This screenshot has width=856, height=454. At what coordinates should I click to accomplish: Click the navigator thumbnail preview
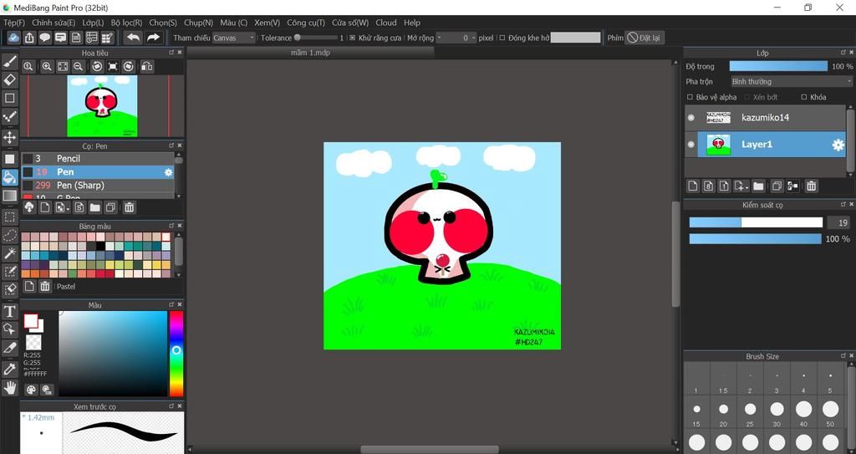pyautogui.click(x=102, y=106)
